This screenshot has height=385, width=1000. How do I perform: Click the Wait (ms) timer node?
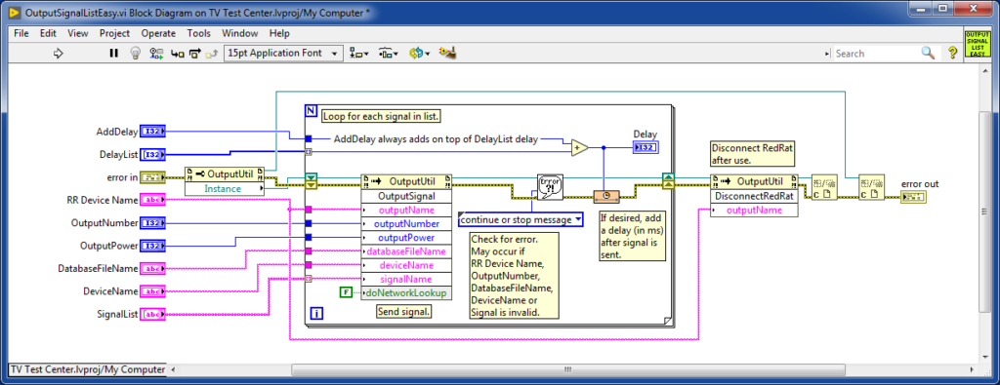tap(605, 196)
